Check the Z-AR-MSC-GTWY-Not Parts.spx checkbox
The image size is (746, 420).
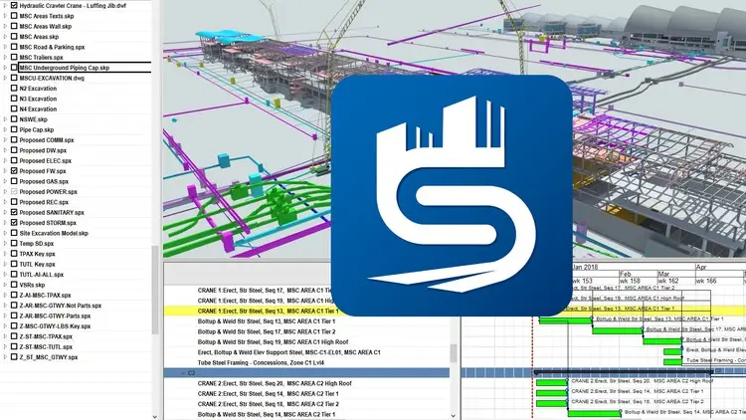click(x=14, y=306)
